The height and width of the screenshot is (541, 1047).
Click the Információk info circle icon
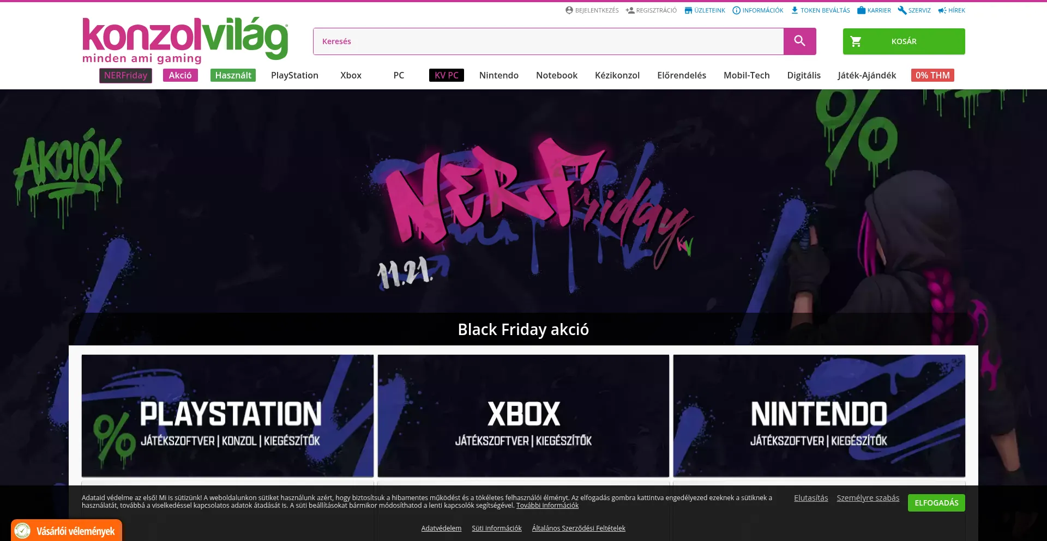click(x=736, y=10)
